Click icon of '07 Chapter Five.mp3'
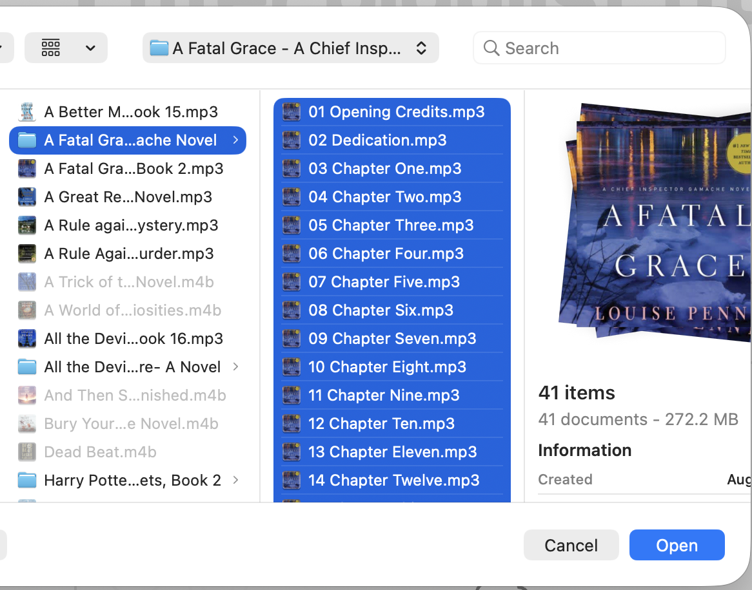The width and height of the screenshot is (752, 590). coord(291,281)
